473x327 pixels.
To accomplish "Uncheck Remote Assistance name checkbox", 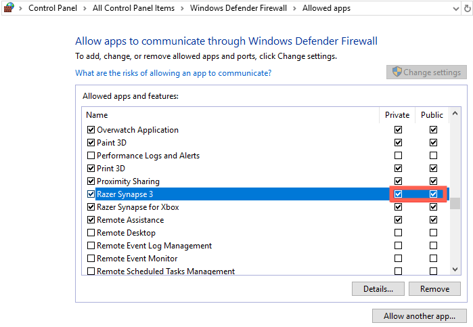I will coord(91,219).
